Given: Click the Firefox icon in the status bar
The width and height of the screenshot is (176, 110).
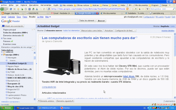Looking at the screenshot, I should click(x=175, y=105).
